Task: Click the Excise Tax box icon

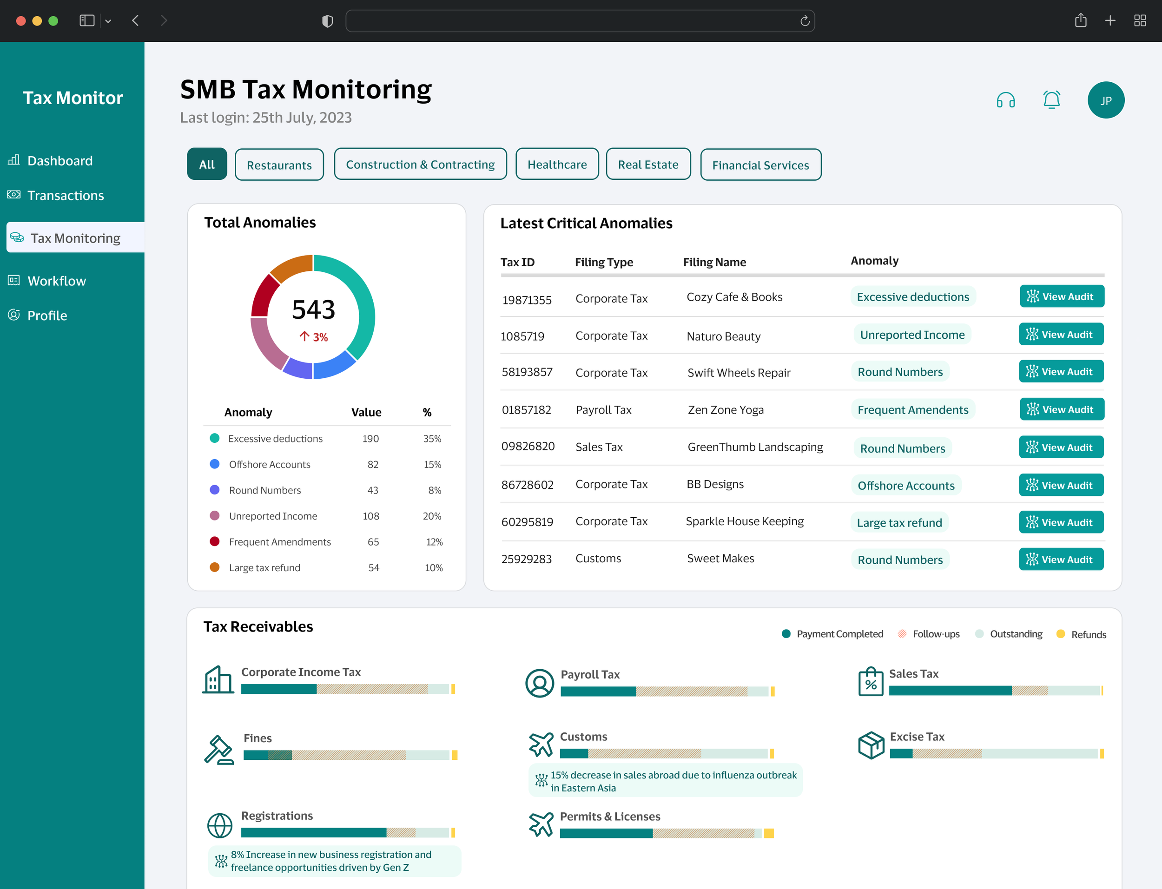Action: pos(871,745)
